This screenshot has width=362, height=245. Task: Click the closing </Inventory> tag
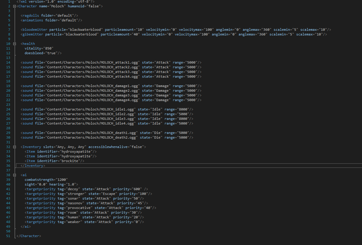[33, 166]
